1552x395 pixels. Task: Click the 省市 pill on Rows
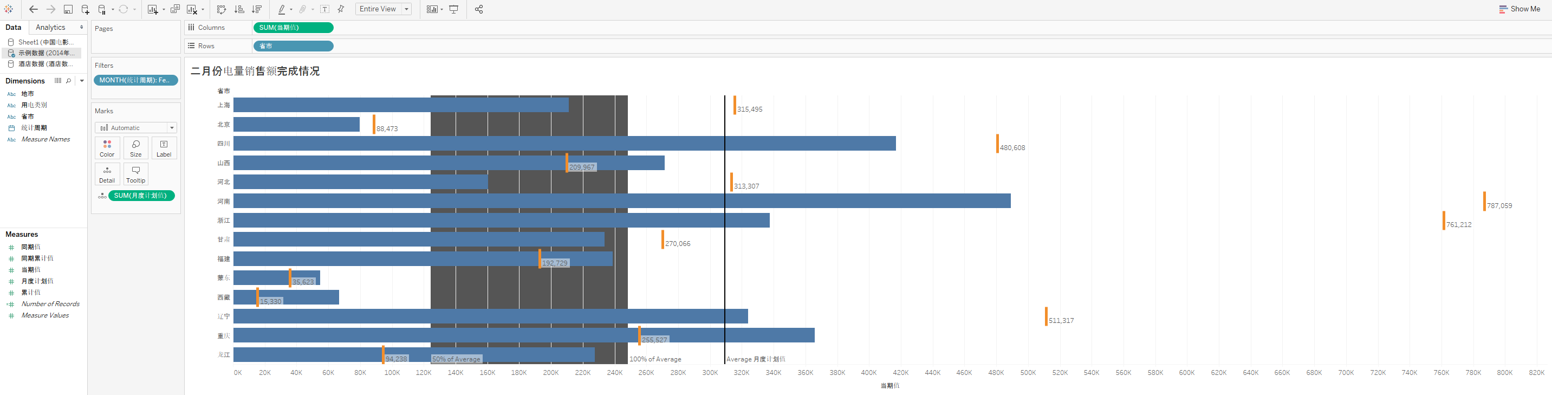click(x=294, y=46)
